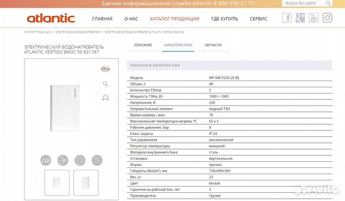The image size is (345, 201).
Task: Click power value 1000 + 1000
Action: click(x=218, y=96)
